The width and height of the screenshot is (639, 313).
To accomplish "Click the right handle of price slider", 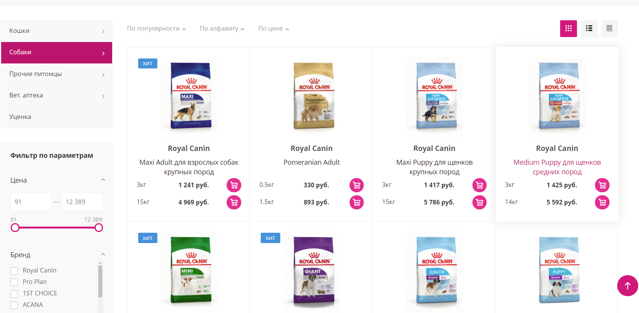I will 99,228.
